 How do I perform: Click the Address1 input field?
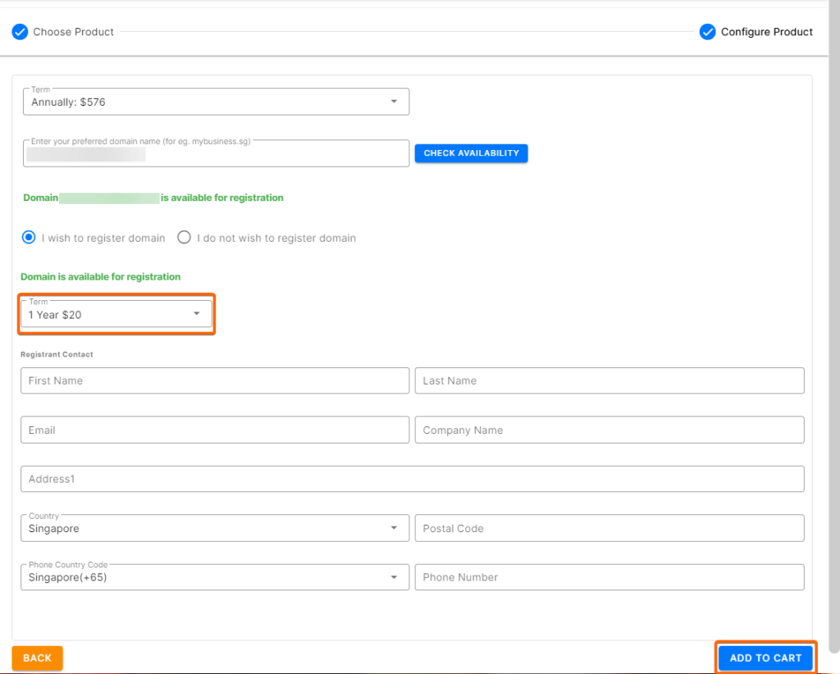(x=413, y=479)
